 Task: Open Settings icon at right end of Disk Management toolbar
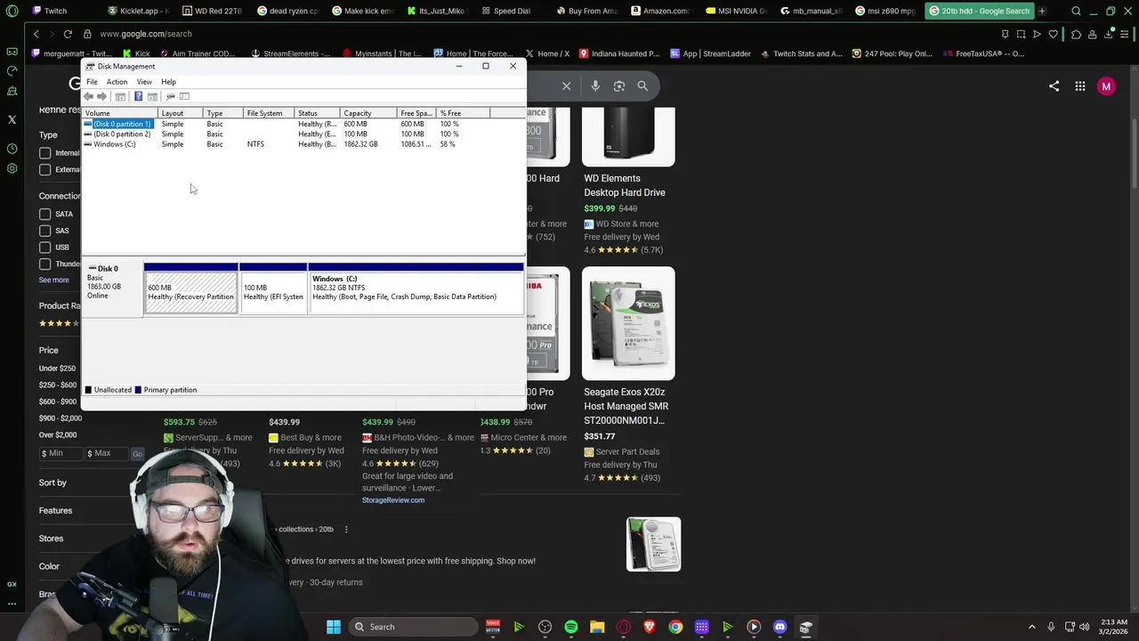[x=184, y=96]
